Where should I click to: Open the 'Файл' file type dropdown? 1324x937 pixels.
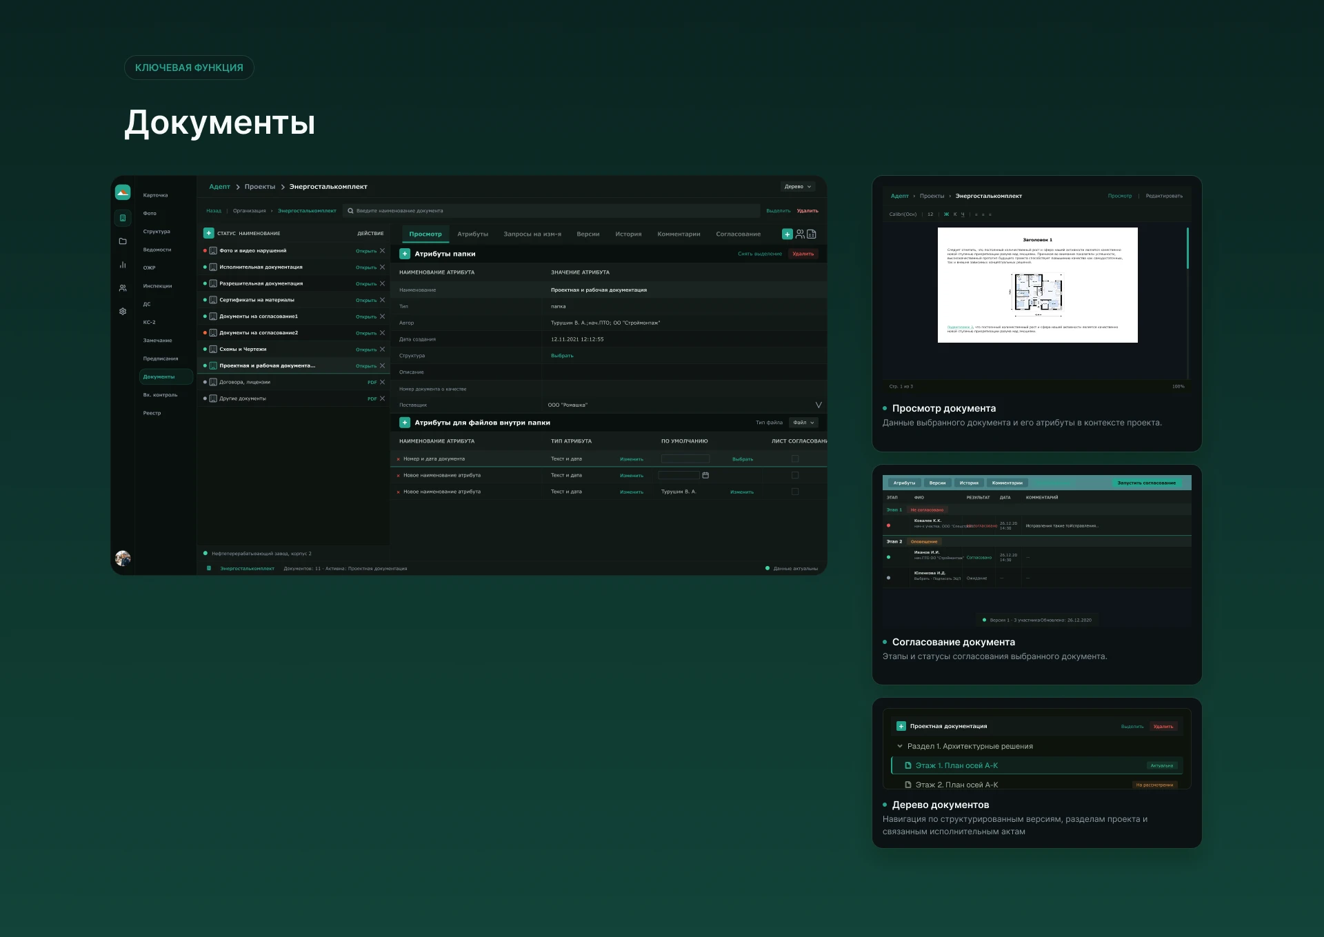pos(803,423)
